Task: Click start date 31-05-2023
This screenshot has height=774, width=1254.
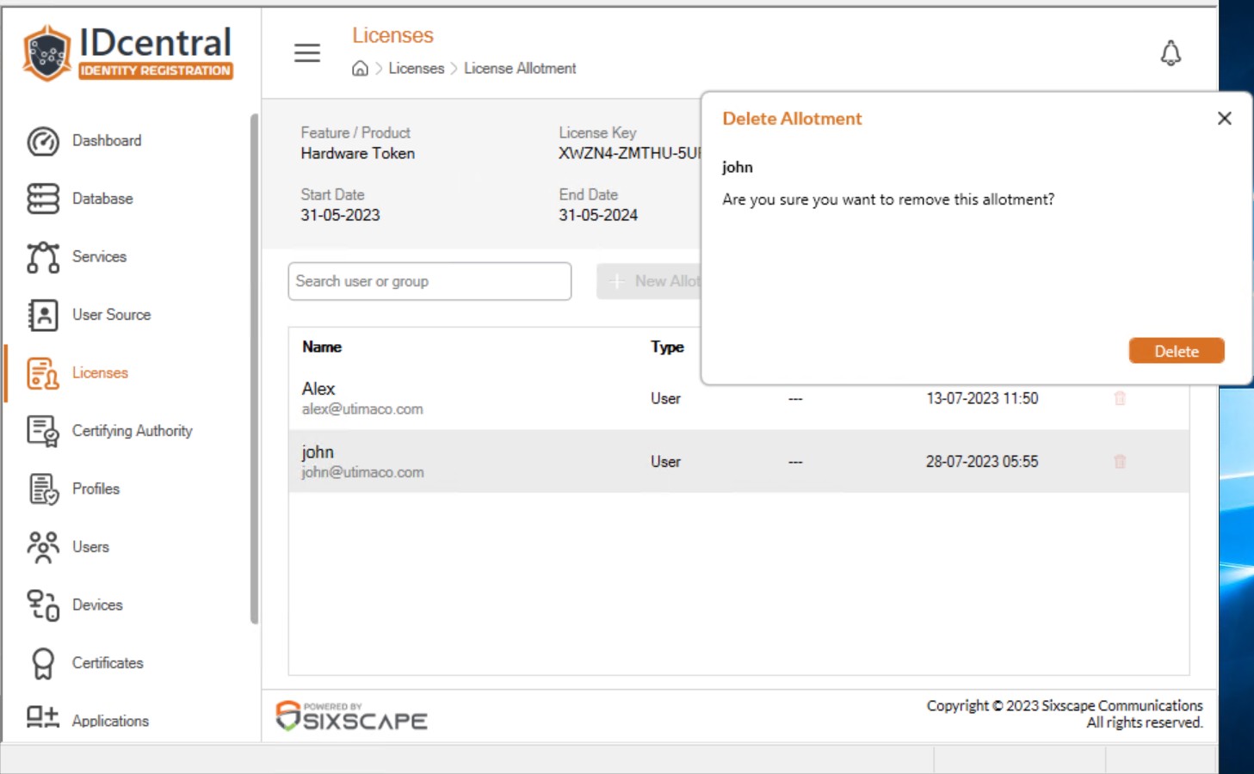Action: [340, 216]
